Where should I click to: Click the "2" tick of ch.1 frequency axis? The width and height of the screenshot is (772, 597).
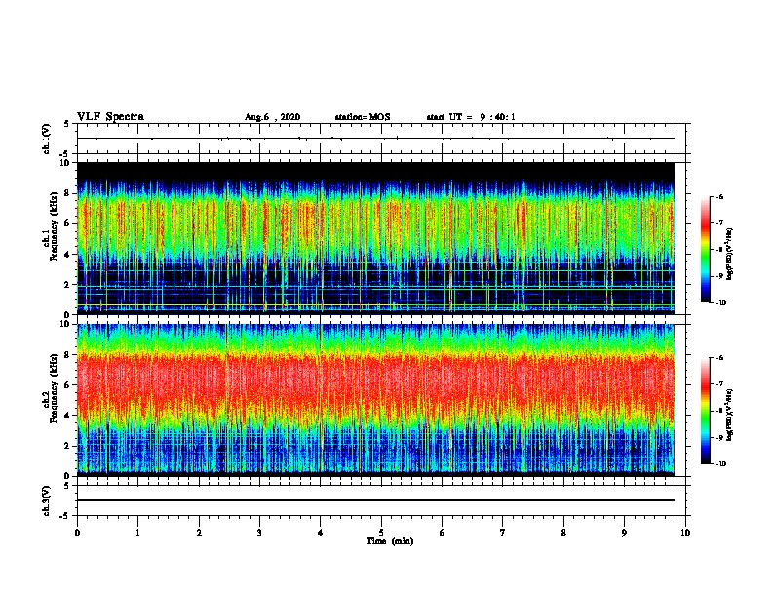[x=67, y=284]
